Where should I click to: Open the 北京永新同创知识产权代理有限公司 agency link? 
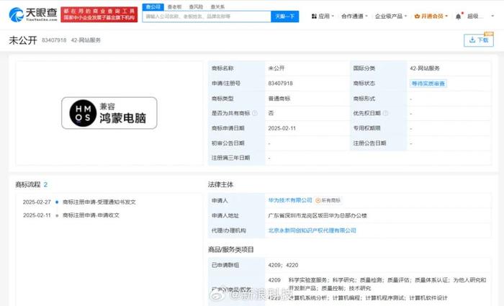tap(312, 230)
